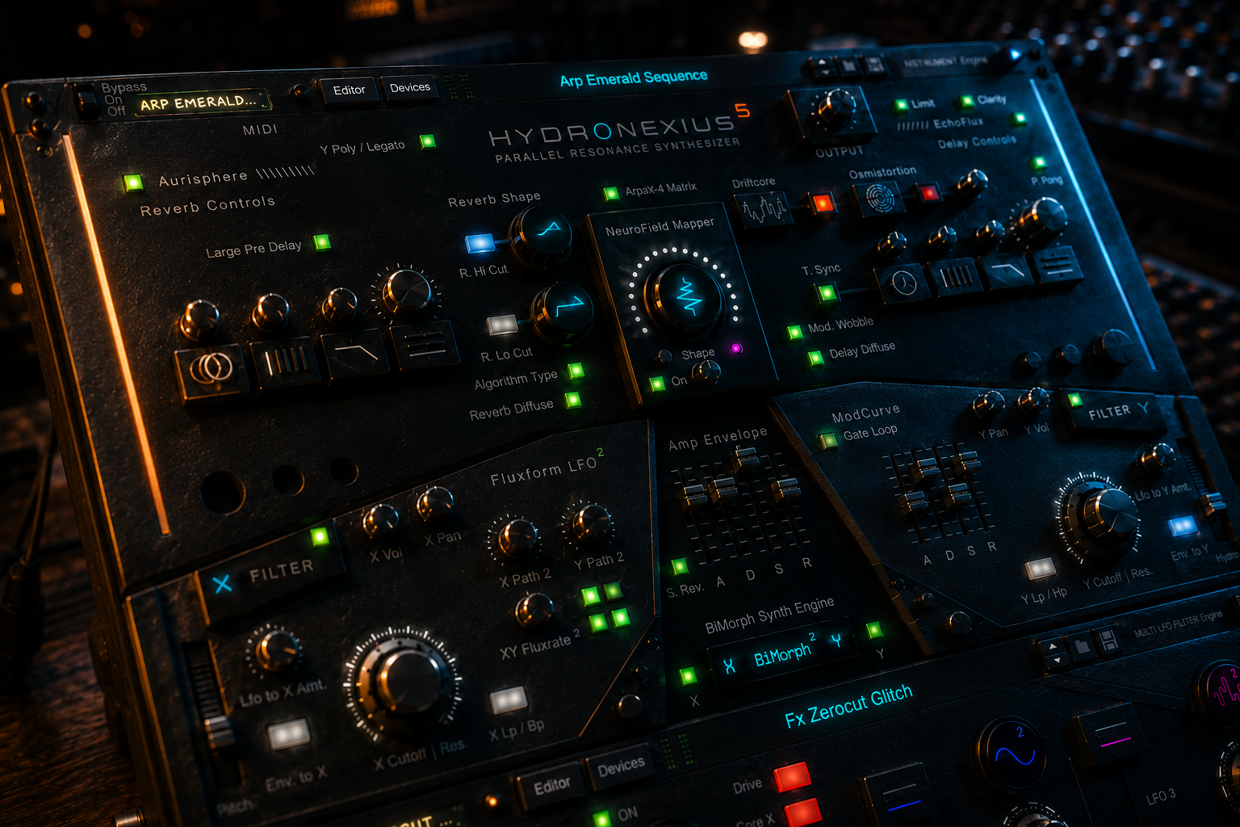Click the blue R. Hi Cut button

480,243
